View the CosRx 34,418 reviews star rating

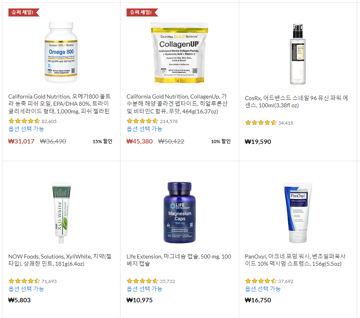tap(269, 123)
